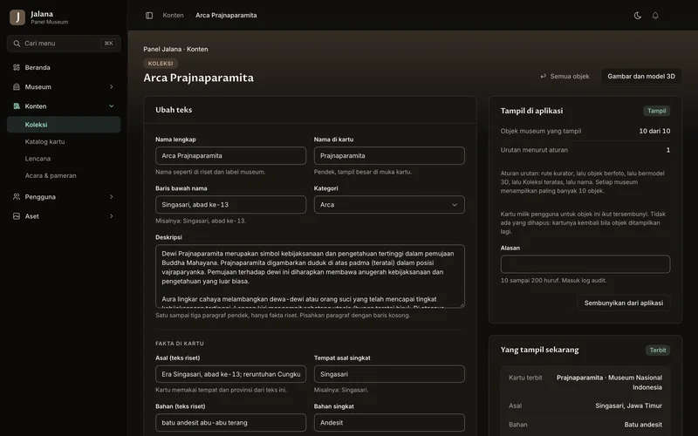The image size is (698, 436).
Task: Edit the Bahan (teks riset) field
Action: pyautogui.click(x=230, y=423)
